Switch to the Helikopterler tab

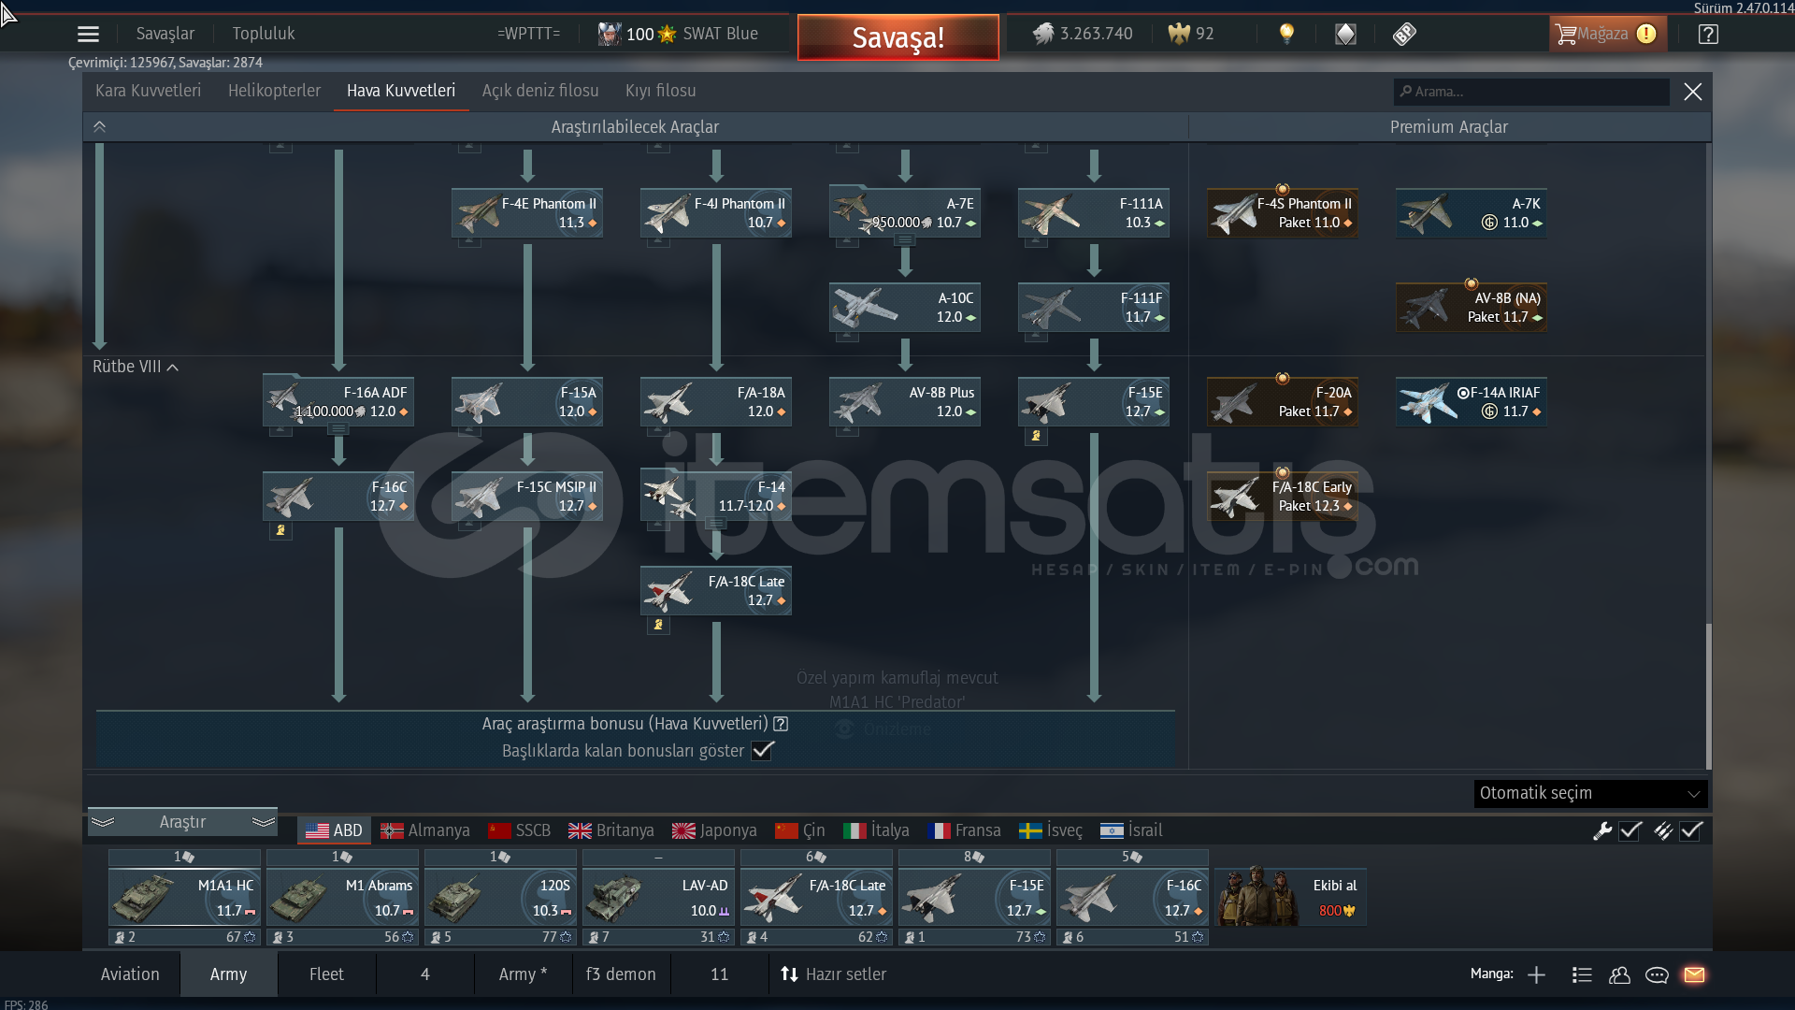click(274, 91)
